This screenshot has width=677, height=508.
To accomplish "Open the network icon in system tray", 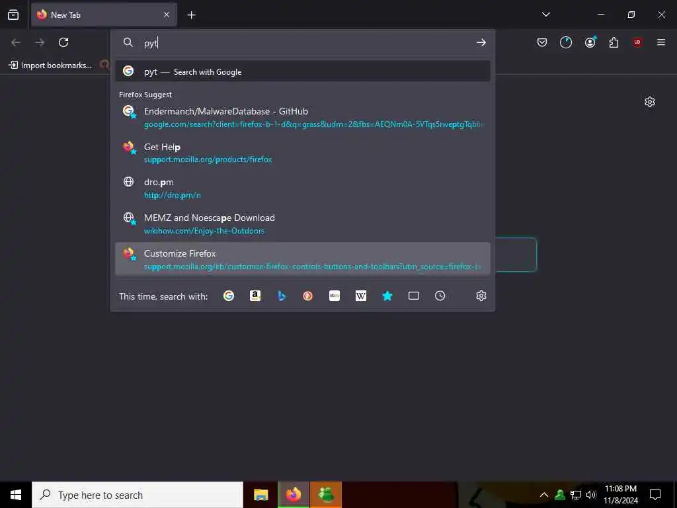I will pos(576,495).
